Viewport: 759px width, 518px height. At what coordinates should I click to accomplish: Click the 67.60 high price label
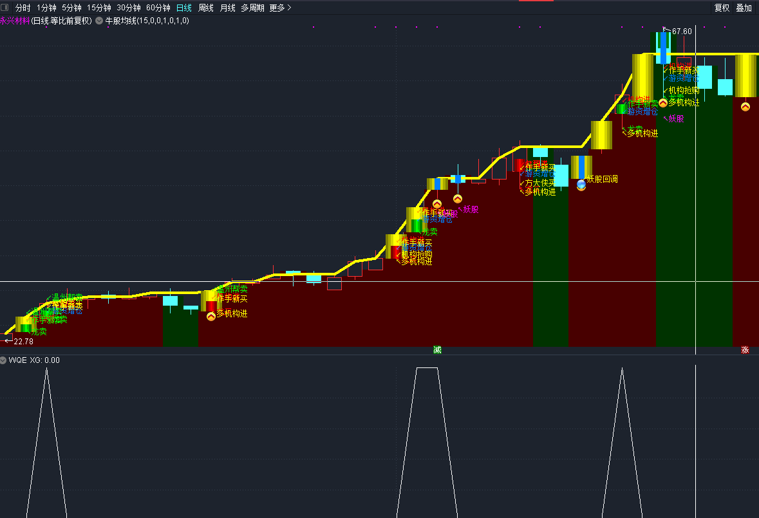(x=682, y=32)
